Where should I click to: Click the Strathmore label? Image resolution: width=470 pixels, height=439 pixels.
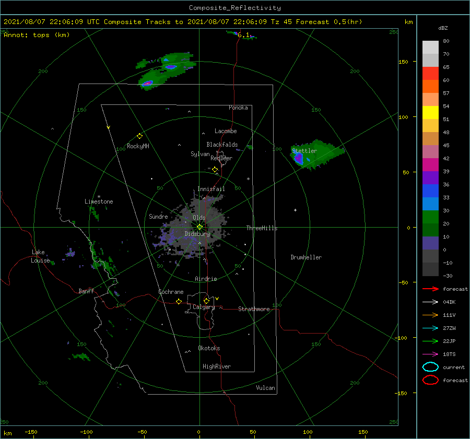(254, 309)
